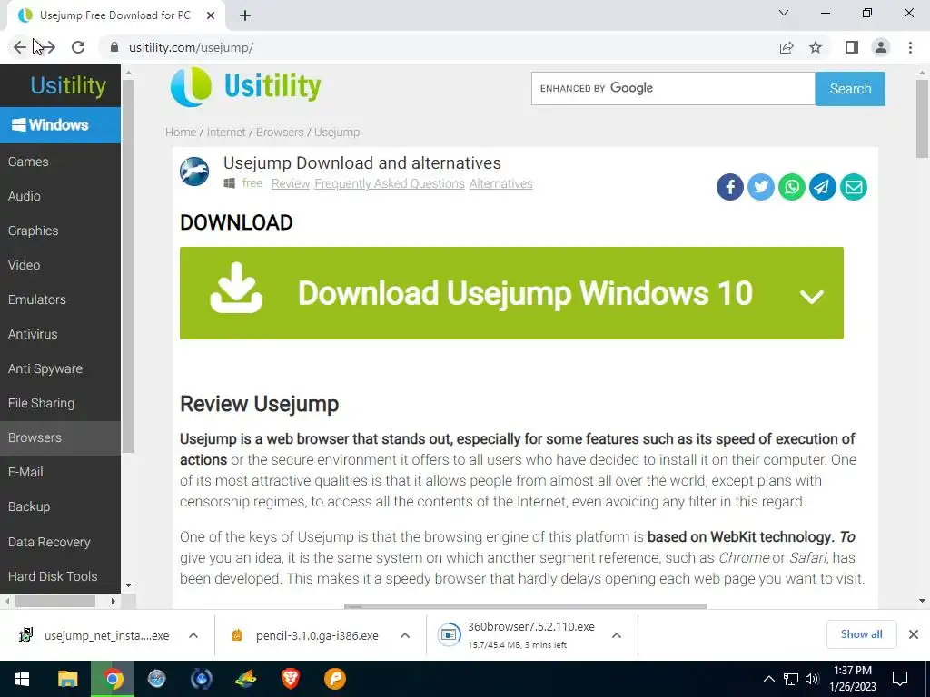Close the downloads bar

point(914,634)
